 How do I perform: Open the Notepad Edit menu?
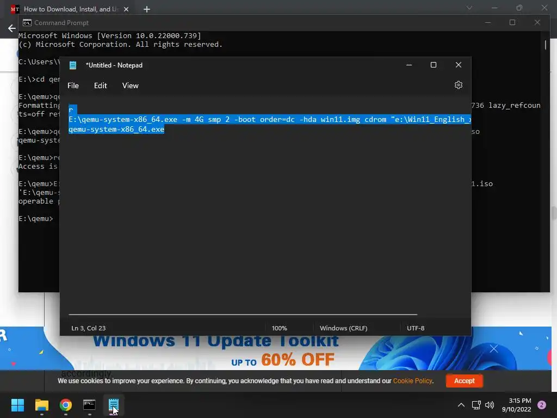point(100,85)
